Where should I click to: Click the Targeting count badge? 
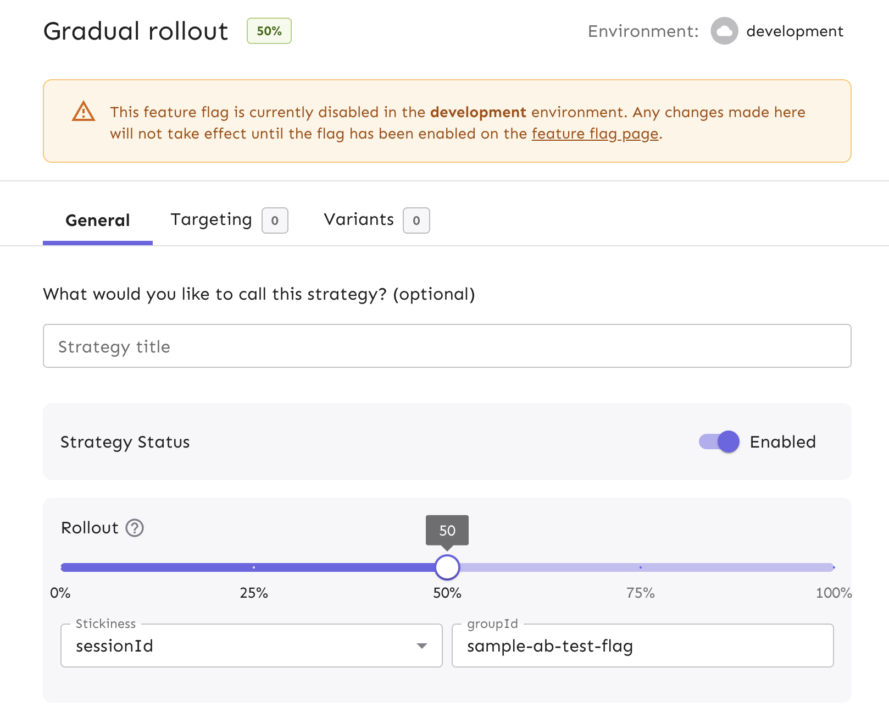pyautogui.click(x=275, y=220)
